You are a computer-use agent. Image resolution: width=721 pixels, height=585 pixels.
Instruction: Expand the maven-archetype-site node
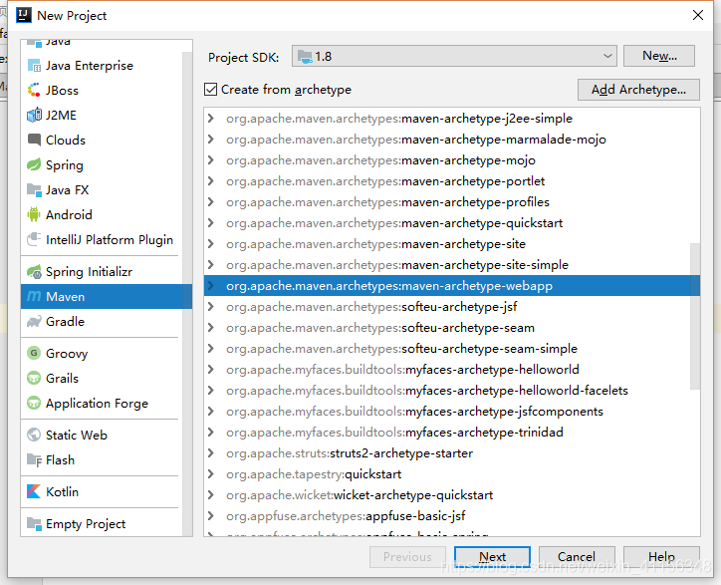(x=211, y=244)
